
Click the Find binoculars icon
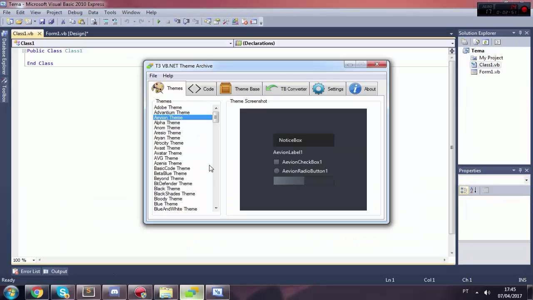tap(94, 22)
